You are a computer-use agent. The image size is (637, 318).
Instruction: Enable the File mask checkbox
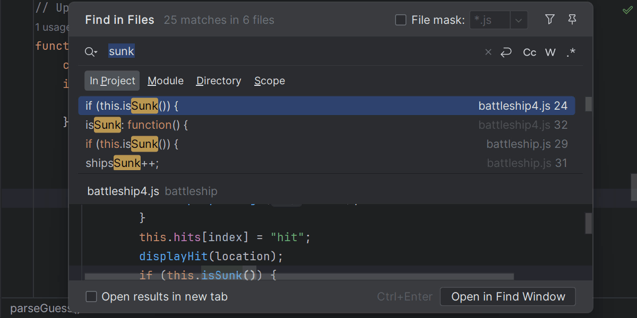(x=401, y=20)
